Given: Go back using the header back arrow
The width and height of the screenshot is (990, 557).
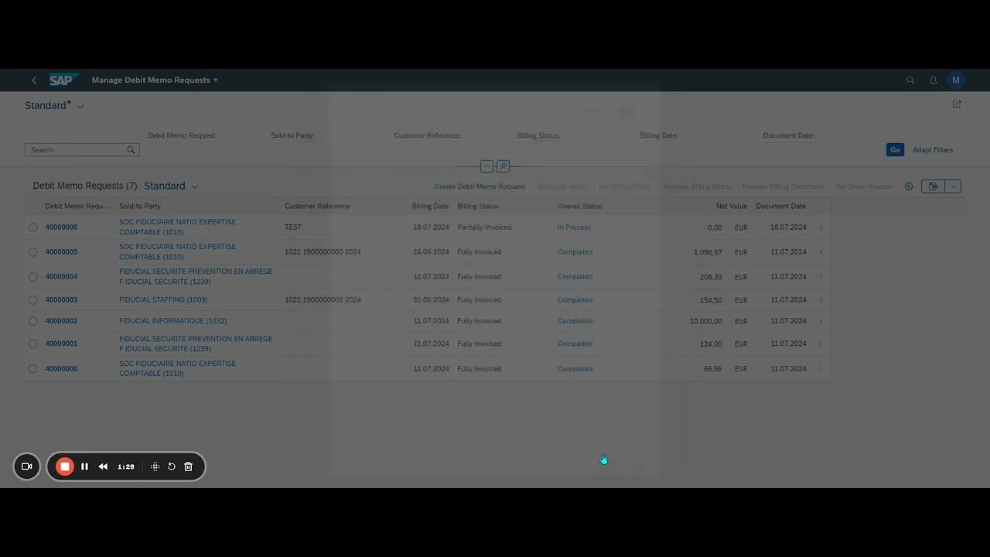Looking at the screenshot, I should tap(34, 80).
